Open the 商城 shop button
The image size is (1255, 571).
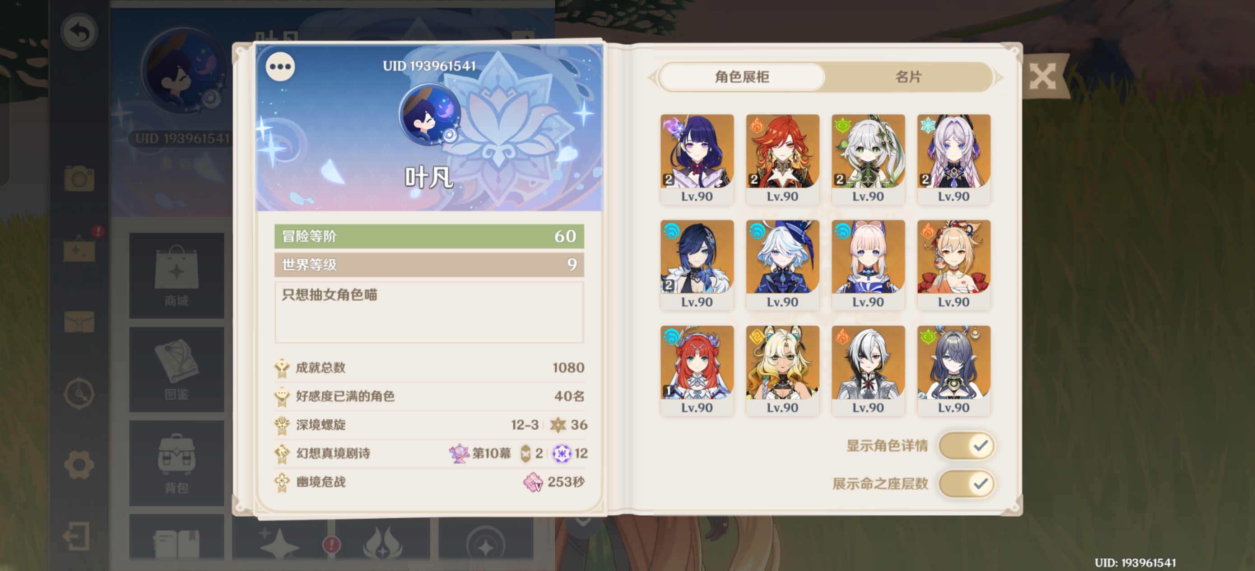coord(177,276)
